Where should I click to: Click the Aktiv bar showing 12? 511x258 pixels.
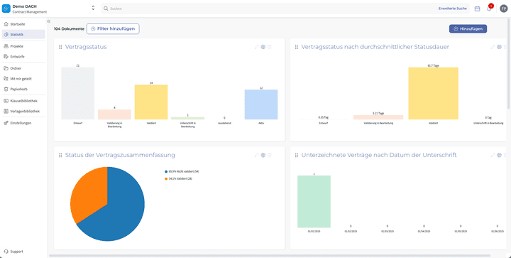(x=261, y=104)
